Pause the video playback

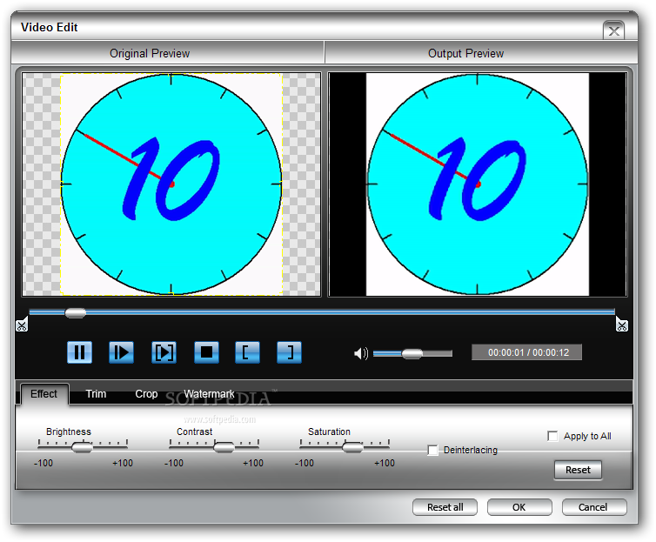79,352
